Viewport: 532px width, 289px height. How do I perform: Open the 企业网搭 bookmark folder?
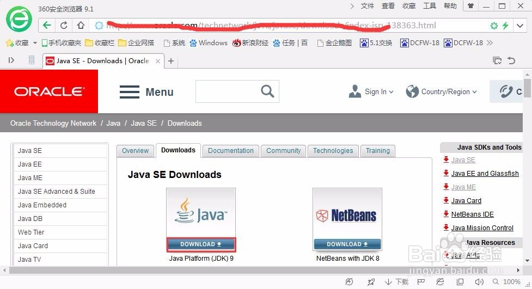(136, 43)
